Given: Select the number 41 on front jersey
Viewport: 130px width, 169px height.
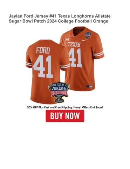Looking at the screenshot, I should point(75,58).
